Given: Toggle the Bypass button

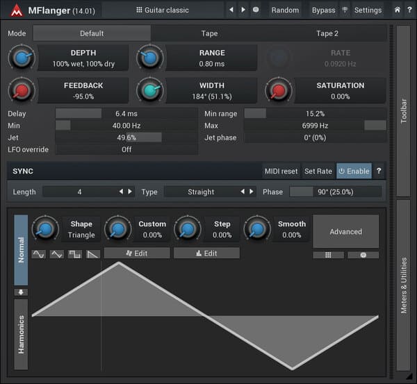Looking at the screenshot, I should (323, 10).
